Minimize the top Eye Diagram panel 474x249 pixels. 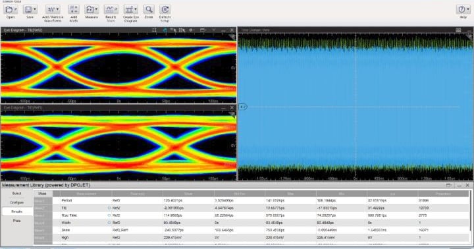(223, 30)
